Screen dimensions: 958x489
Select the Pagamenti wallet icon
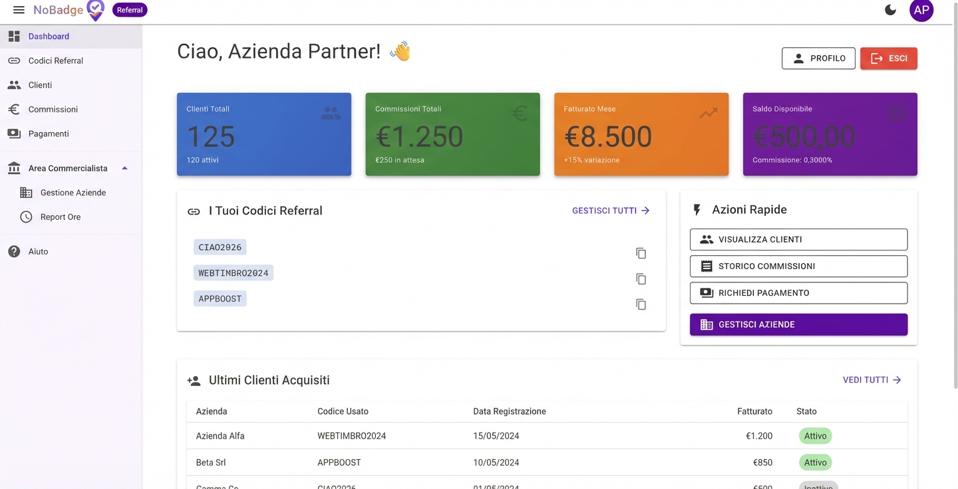(13, 133)
